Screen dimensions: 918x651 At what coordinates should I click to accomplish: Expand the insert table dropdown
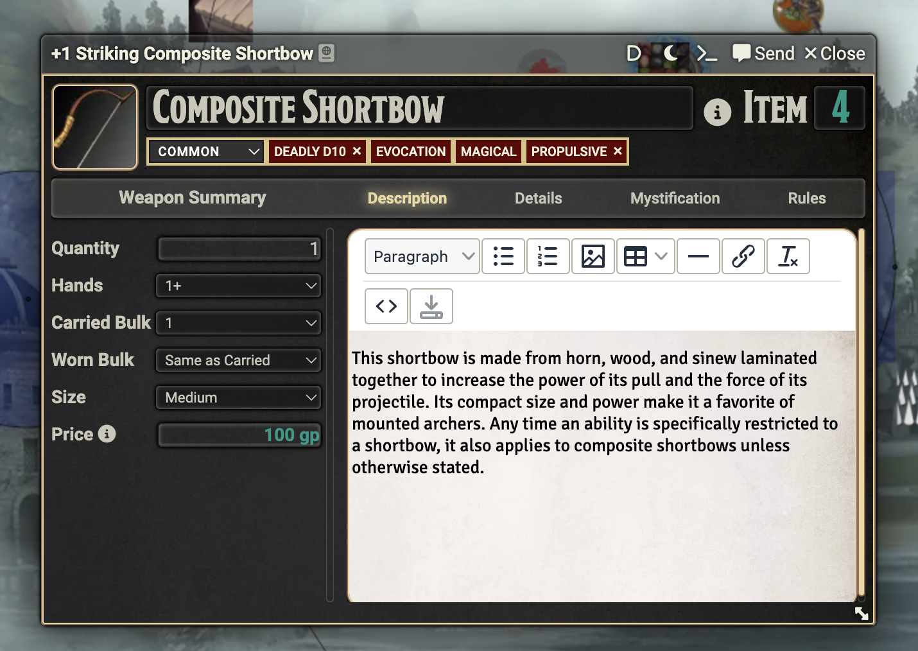(661, 256)
